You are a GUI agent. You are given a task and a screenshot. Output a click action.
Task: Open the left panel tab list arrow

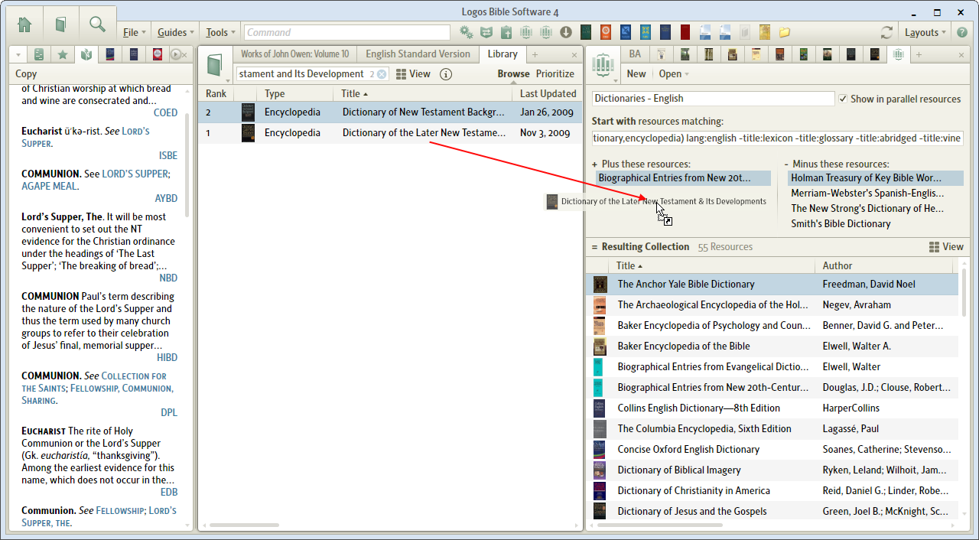18,55
